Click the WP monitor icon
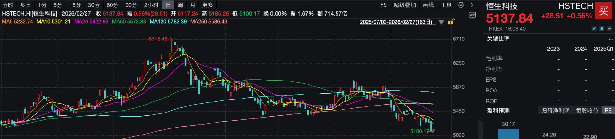 [472, 15]
